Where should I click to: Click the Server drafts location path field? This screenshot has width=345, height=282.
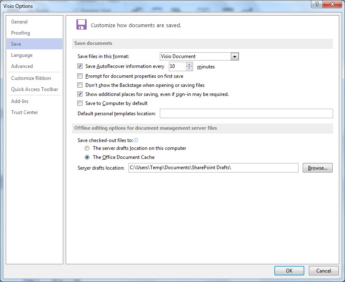pos(214,168)
